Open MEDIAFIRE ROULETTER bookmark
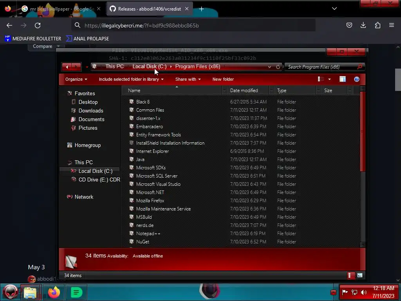The image size is (401, 301). [33, 39]
